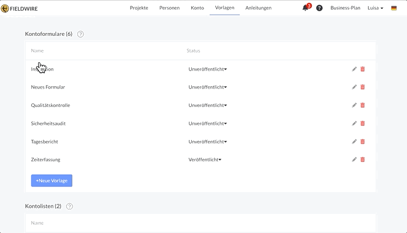Open the Luisa user menu
The image size is (407, 233).
click(x=376, y=8)
